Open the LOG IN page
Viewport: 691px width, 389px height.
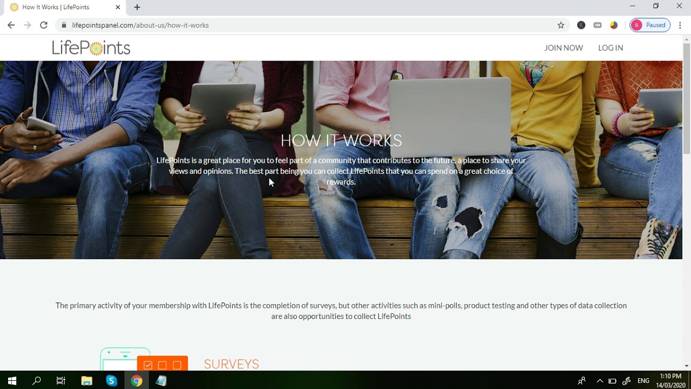pyautogui.click(x=611, y=48)
